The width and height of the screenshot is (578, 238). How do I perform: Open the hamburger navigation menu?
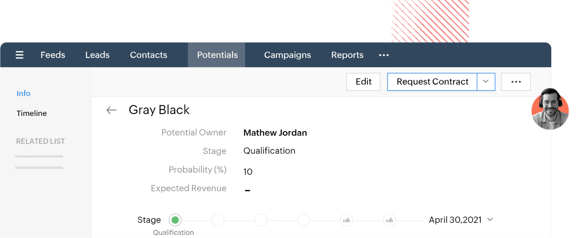pyautogui.click(x=20, y=55)
